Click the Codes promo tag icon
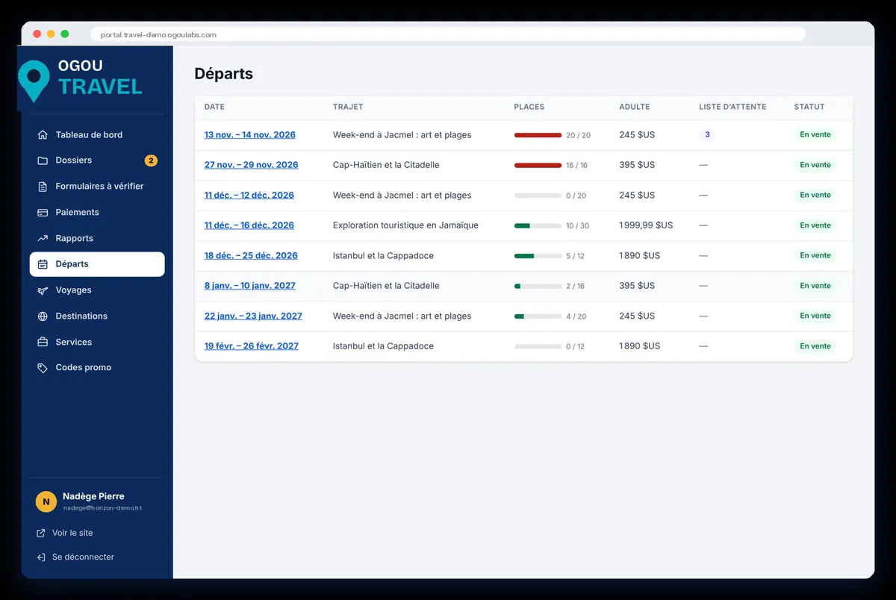Image resolution: width=896 pixels, height=600 pixels. pos(43,368)
